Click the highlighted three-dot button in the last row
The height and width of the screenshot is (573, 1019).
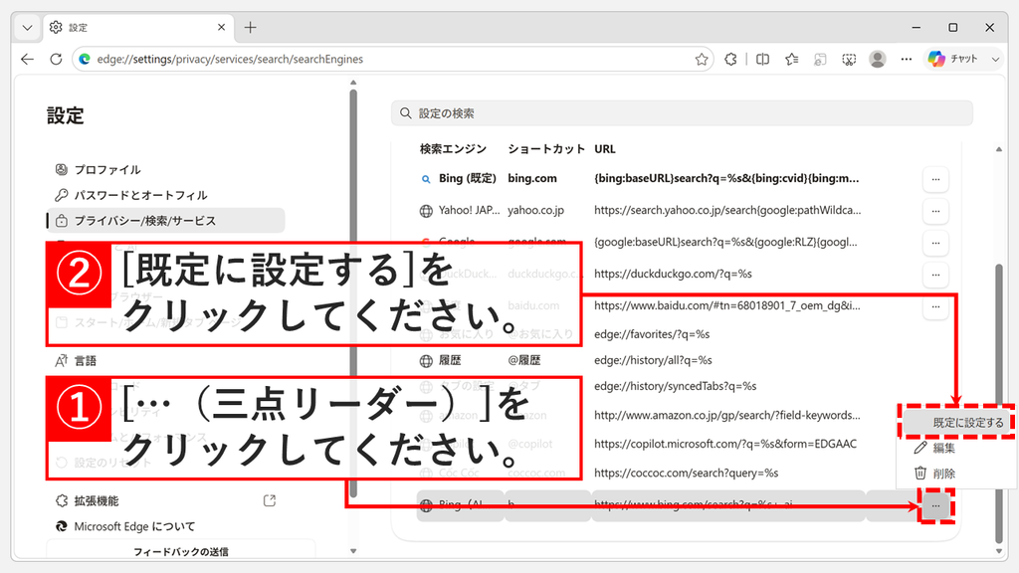[x=935, y=505]
